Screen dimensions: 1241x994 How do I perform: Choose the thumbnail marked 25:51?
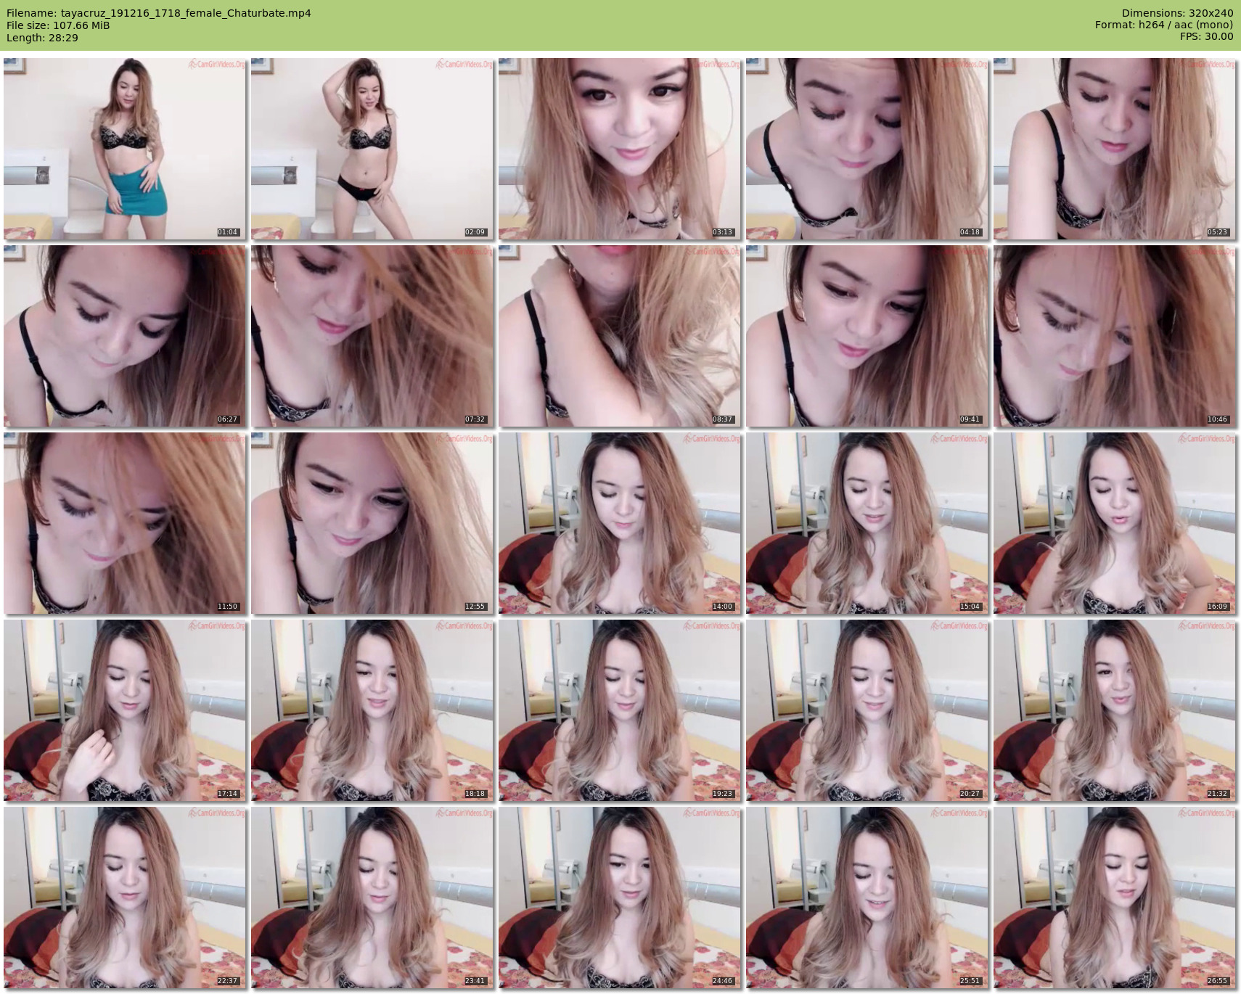point(867,898)
